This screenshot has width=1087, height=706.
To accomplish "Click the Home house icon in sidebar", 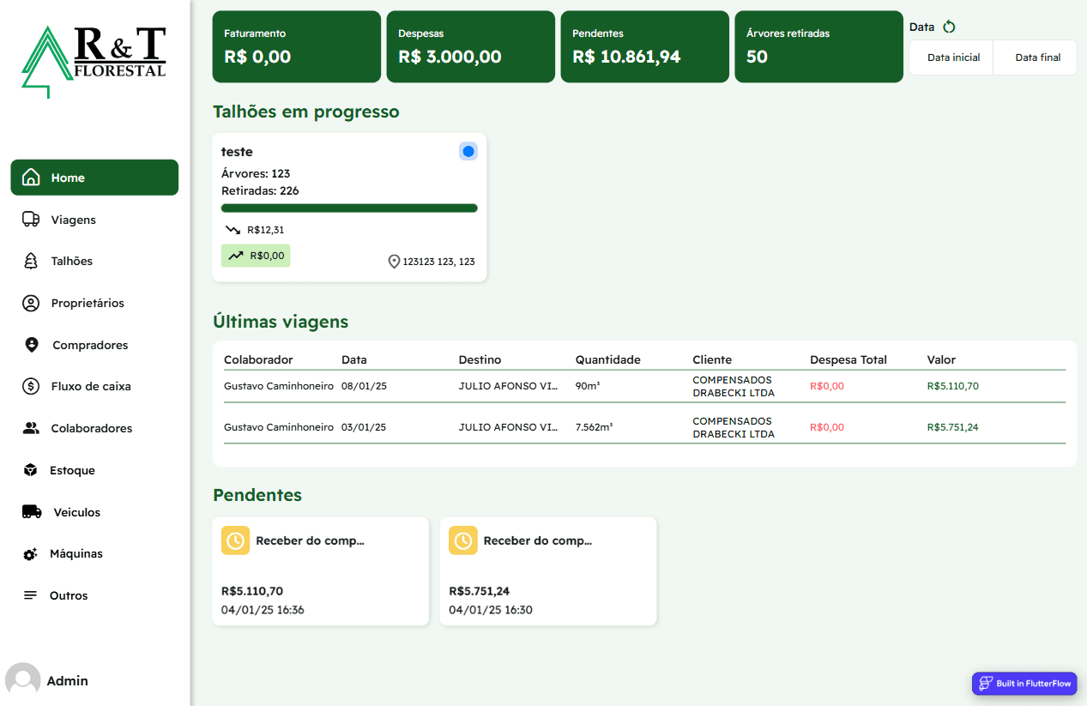I will [x=31, y=178].
